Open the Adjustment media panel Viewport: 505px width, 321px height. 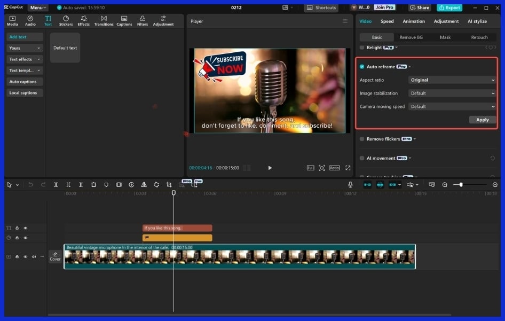click(x=163, y=20)
